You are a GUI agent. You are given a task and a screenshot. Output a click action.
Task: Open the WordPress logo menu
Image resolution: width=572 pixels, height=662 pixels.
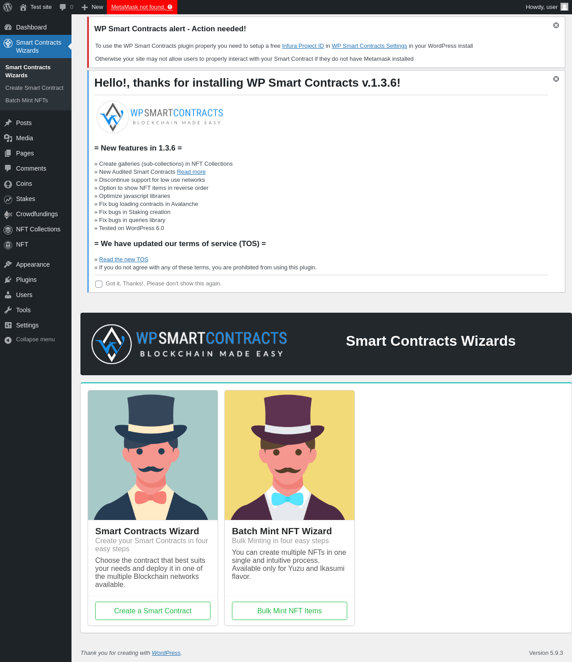coord(8,7)
